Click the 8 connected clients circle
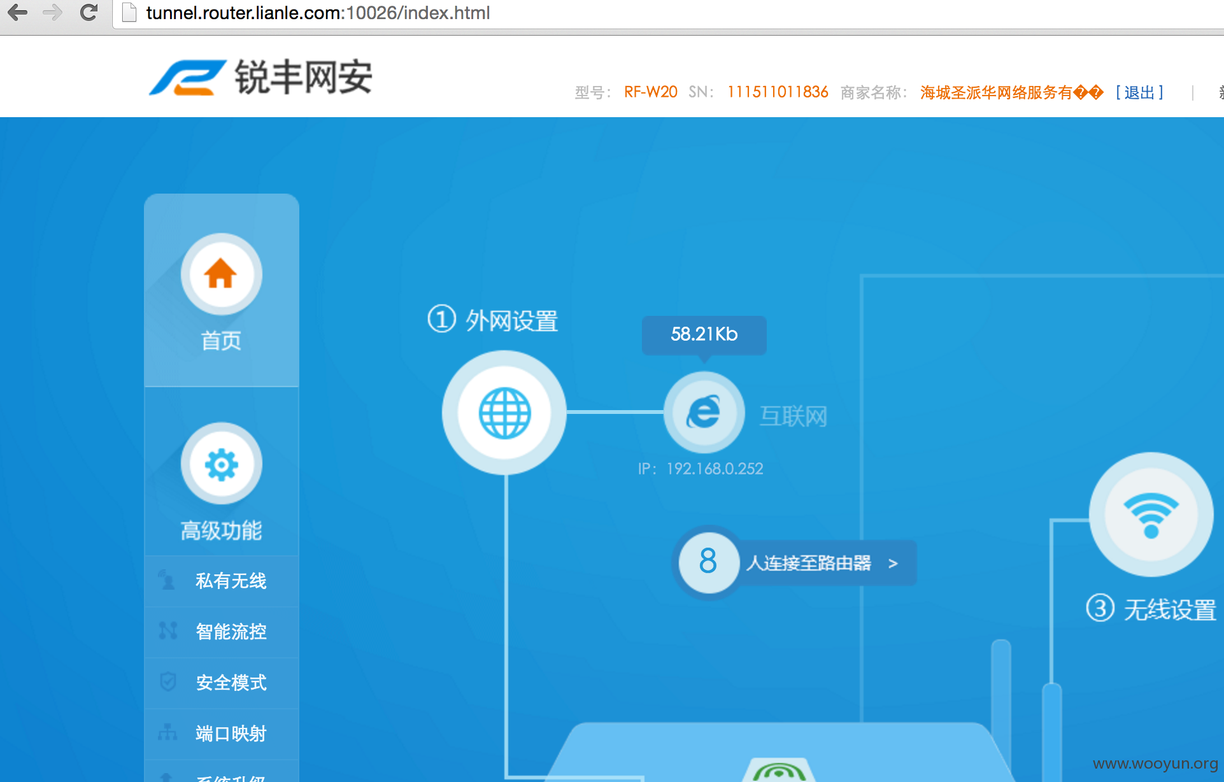The height and width of the screenshot is (782, 1224). (x=708, y=562)
